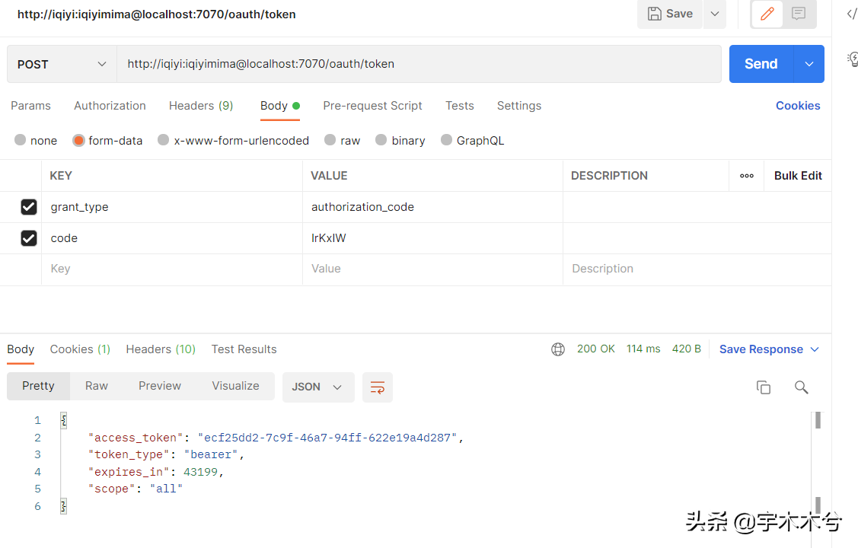
Task: Switch to the Headers (9) tab
Action: (200, 106)
